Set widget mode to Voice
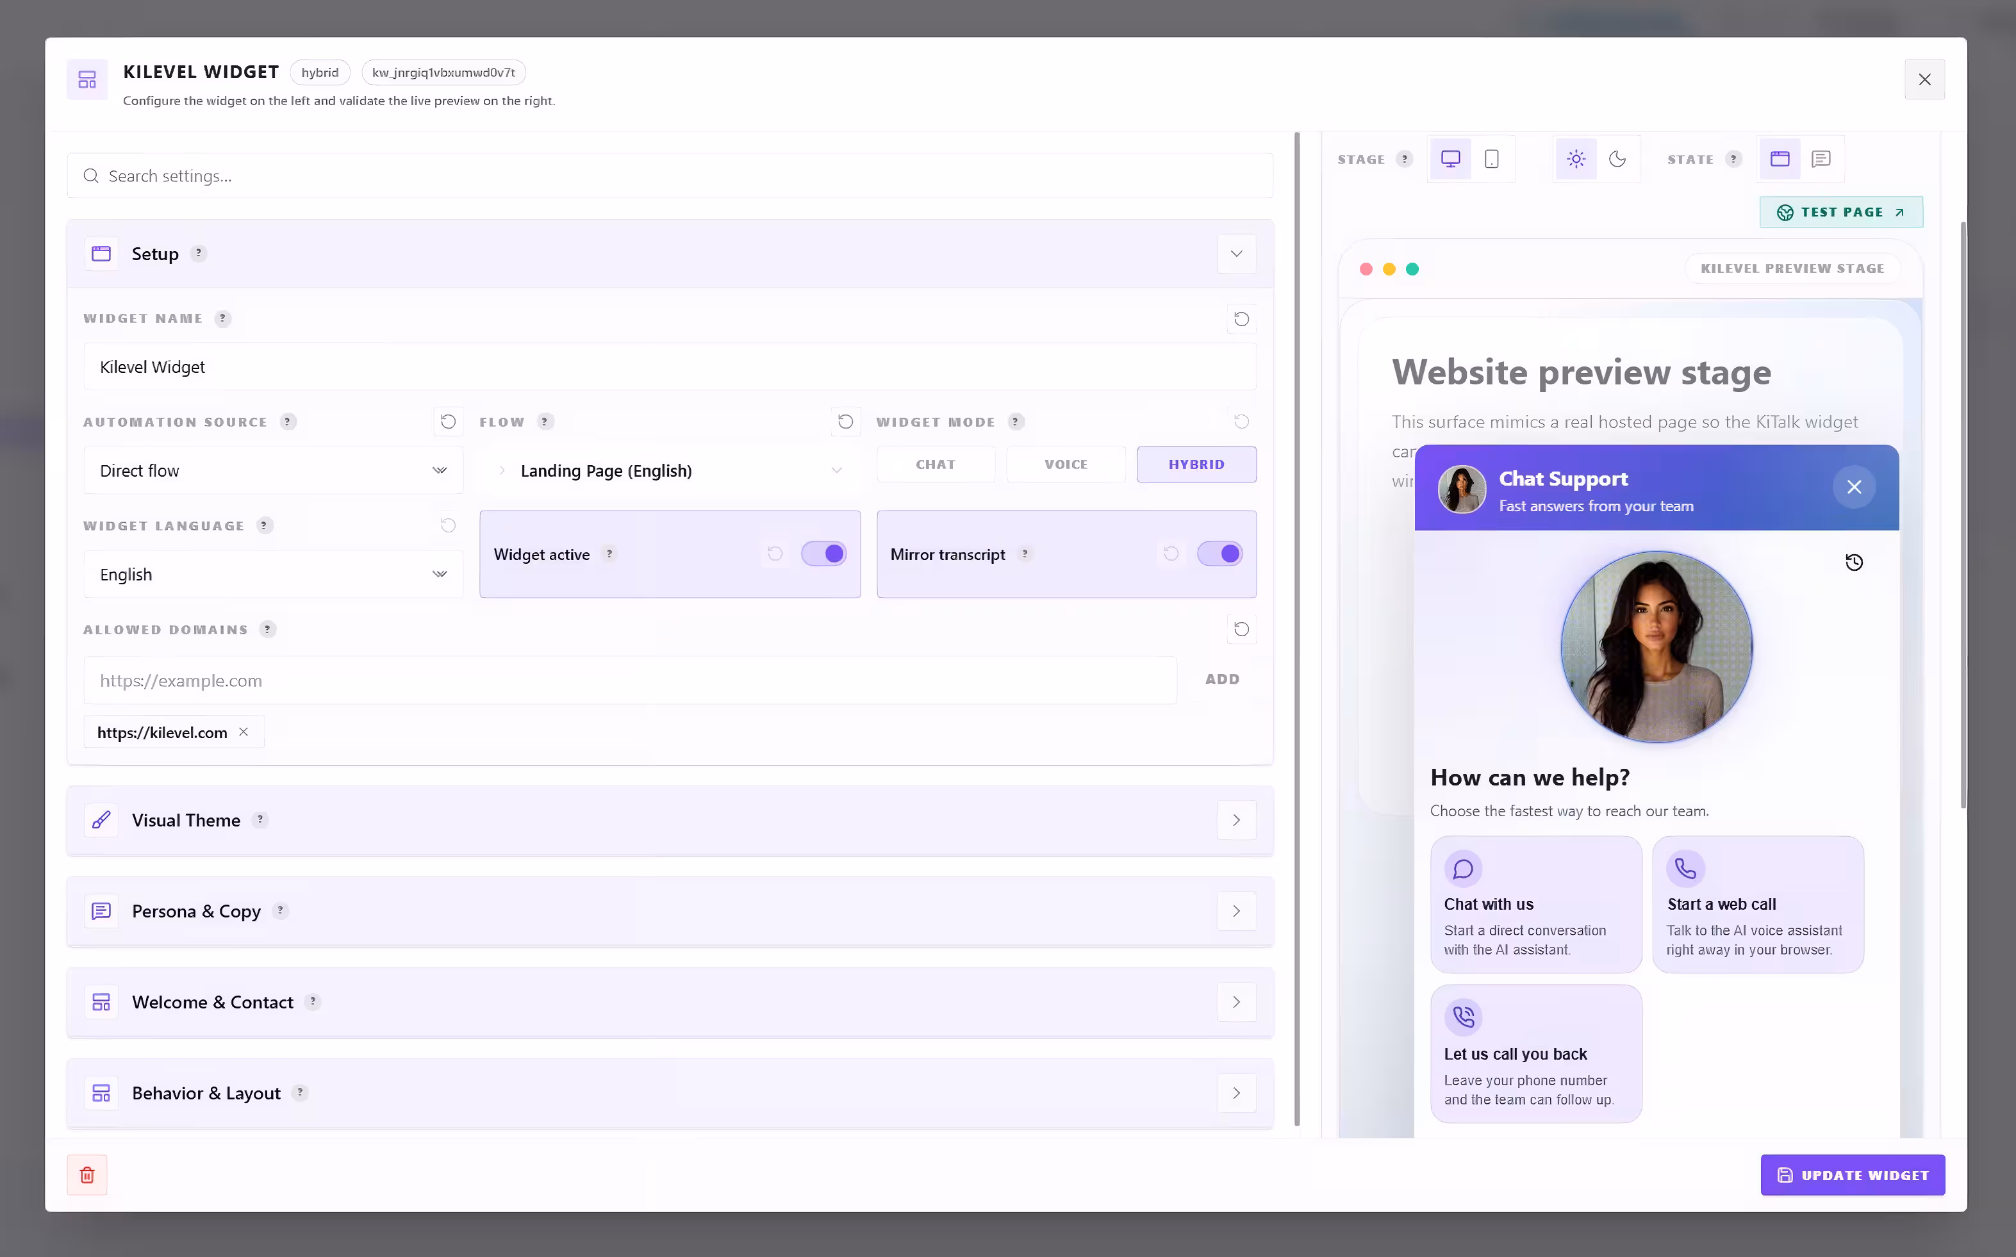2016x1257 pixels. point(1066,464)
